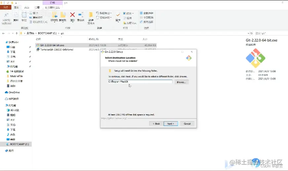Open the recent locations dropdown arrow
This screenshot has height=171, width=288.
(13, 33)
